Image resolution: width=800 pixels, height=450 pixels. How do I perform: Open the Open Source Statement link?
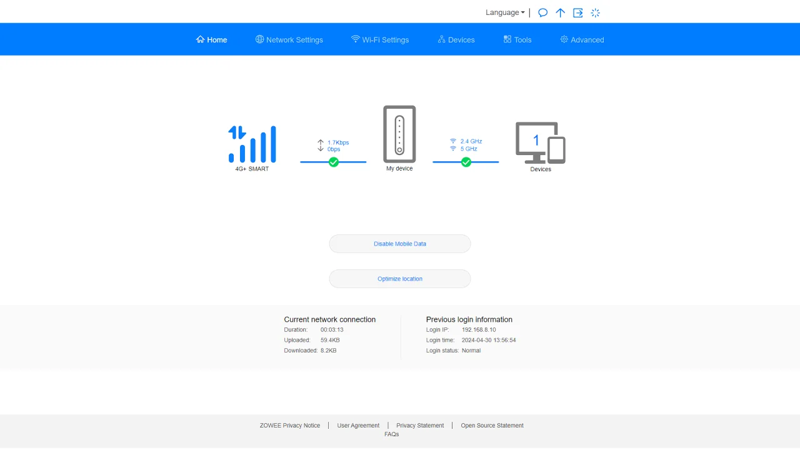492,426
